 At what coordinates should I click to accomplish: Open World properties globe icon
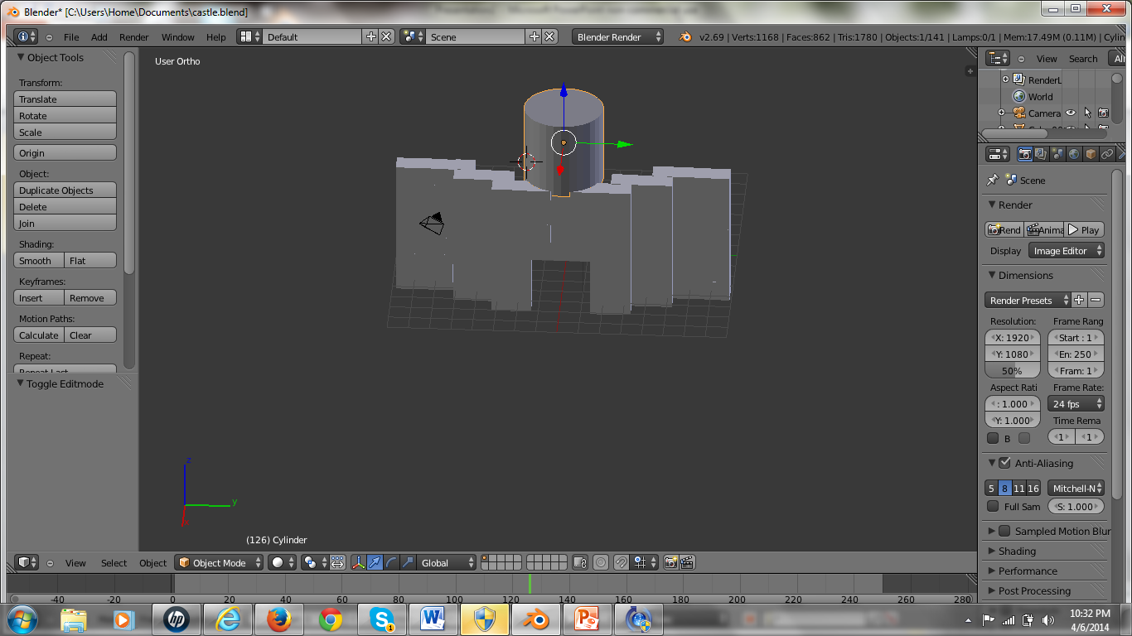[1074, 155]
